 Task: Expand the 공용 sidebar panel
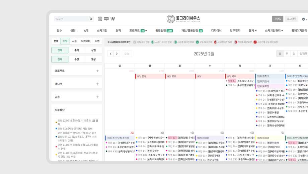97,97
